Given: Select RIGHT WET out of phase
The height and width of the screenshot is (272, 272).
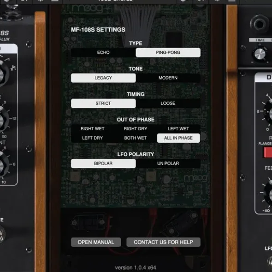Looking at the screenshot, I should (x=93, y=129).
